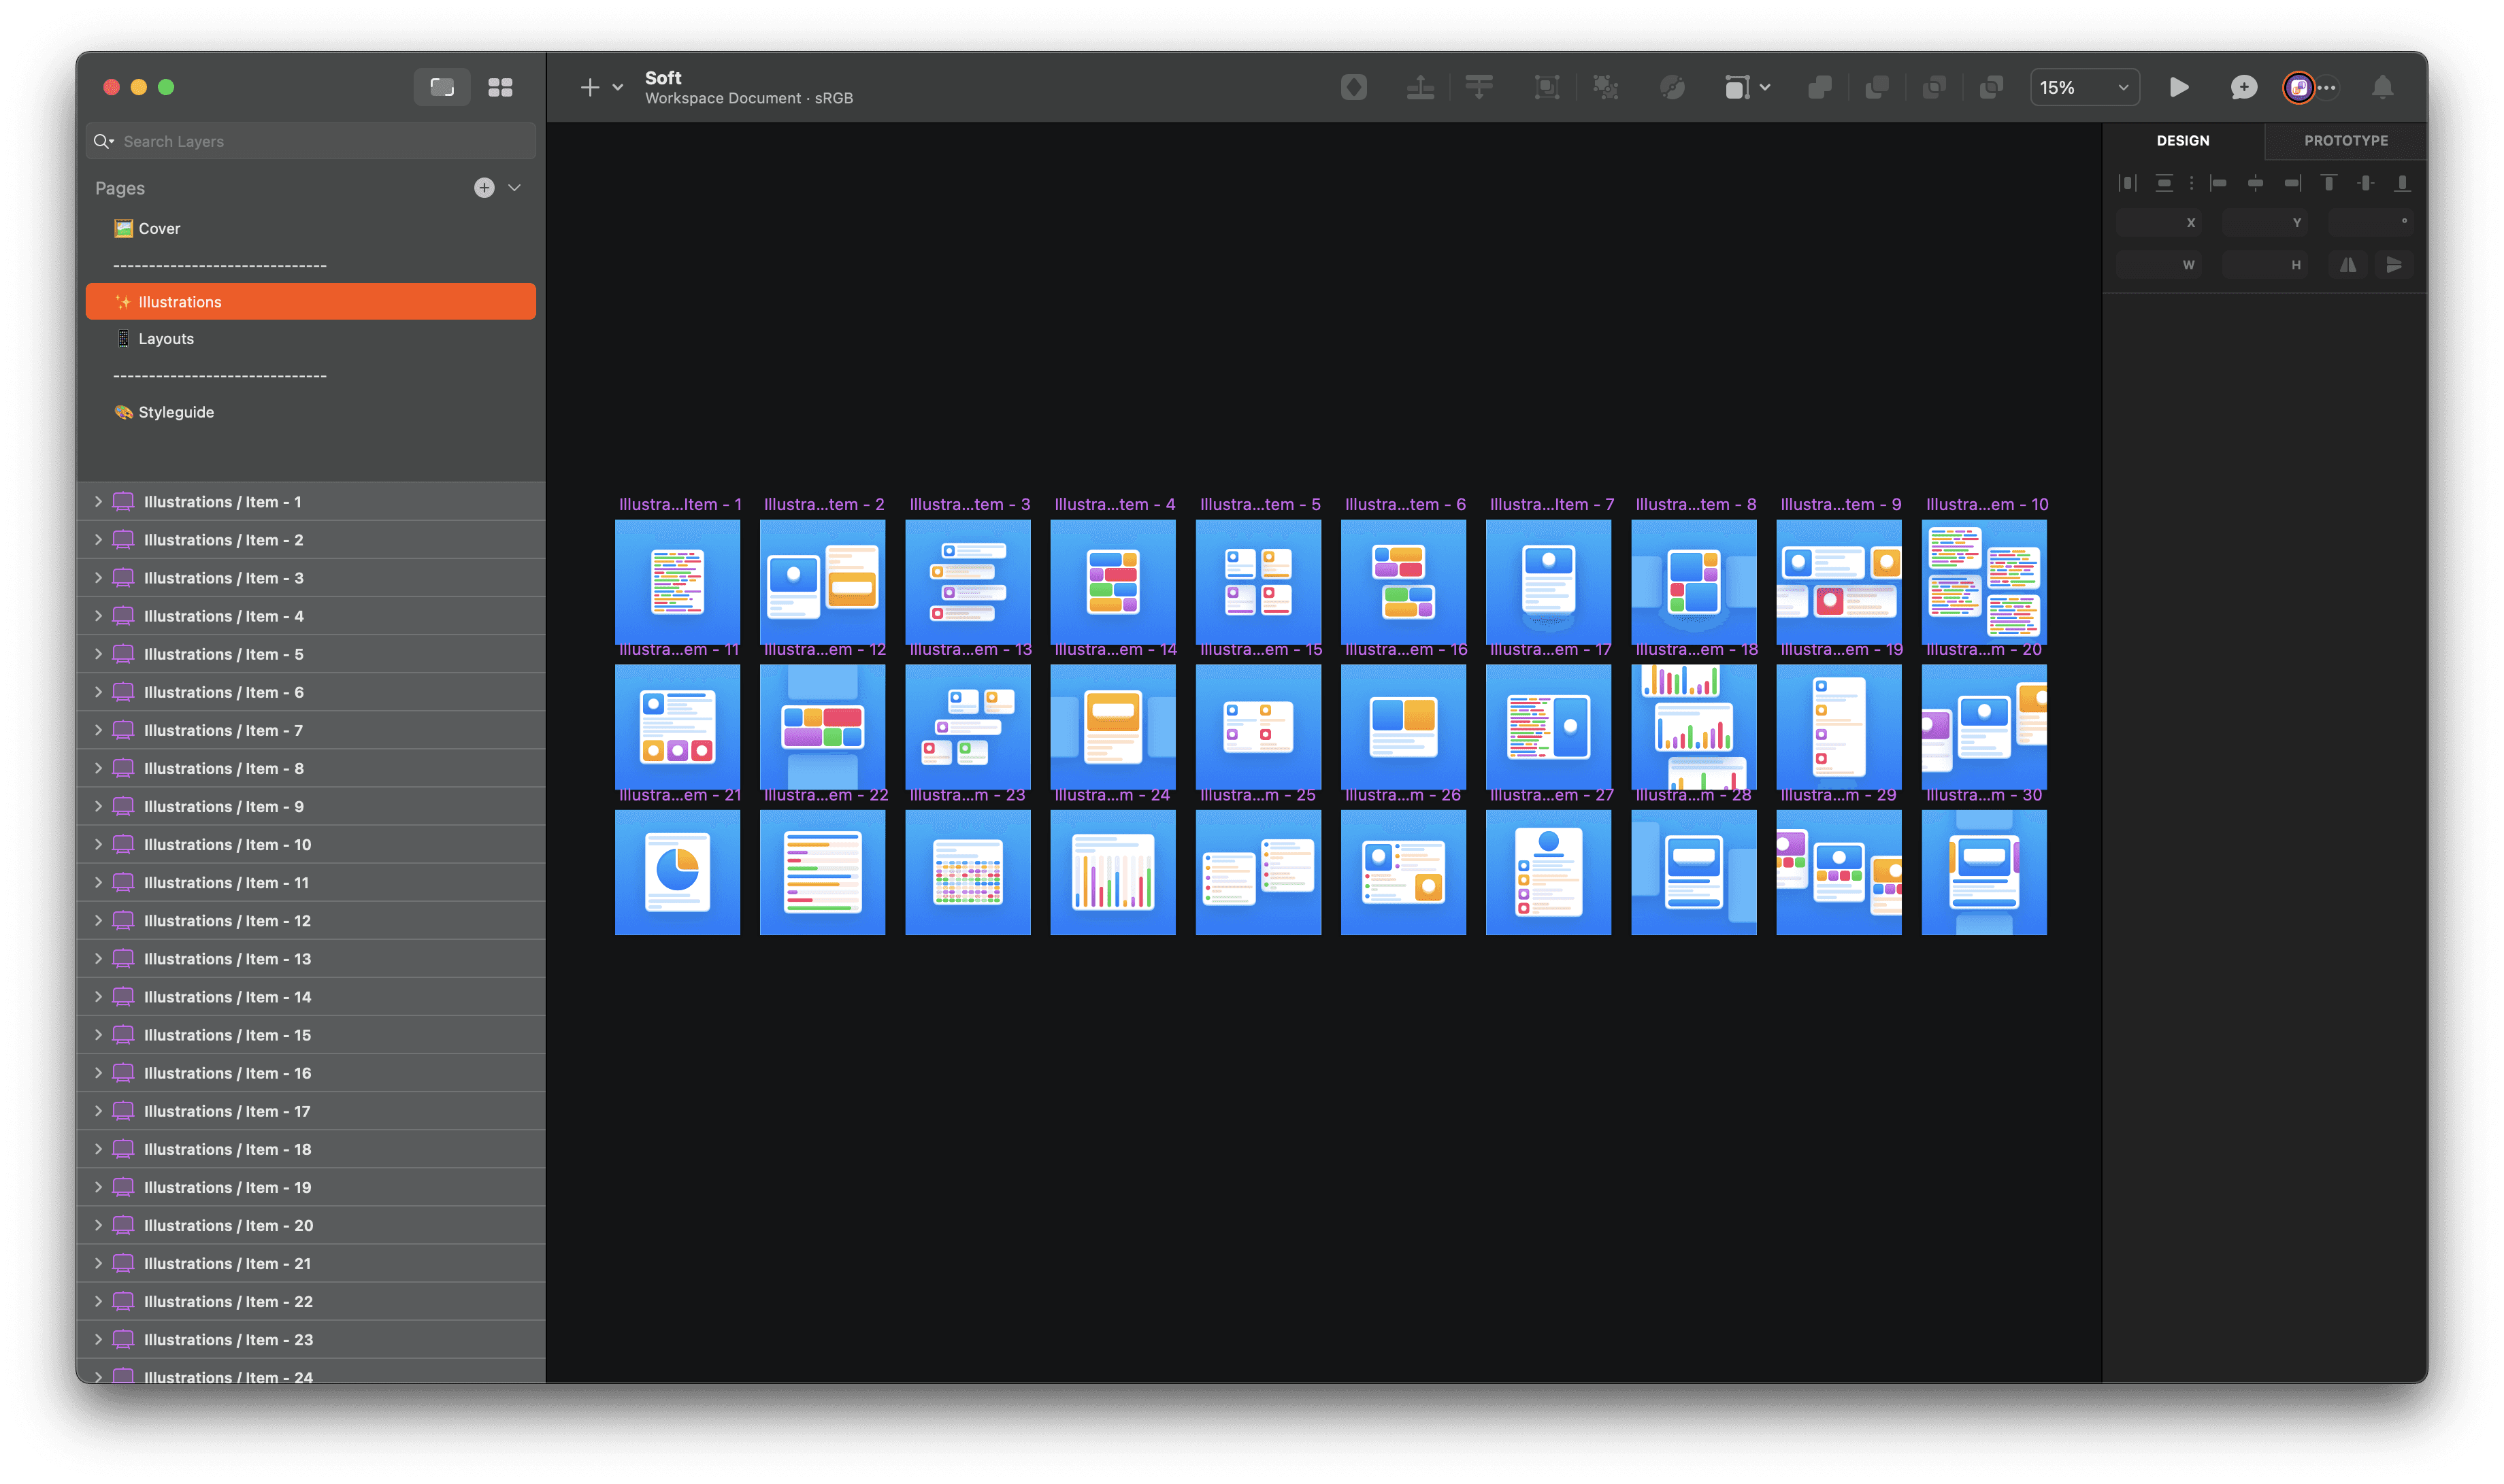Screen dimensions: 2504x1484
Task: Click the Send Backward toolbar icon
Action: click(x=1479, y=88)
